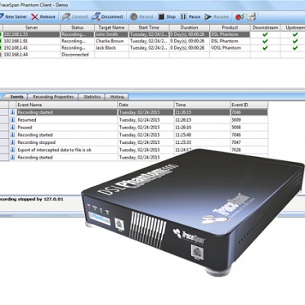Click the Downstream checkmark for server 192.168.1.91
Image resolution: width=305 pixels, height=305 pixels.
click(265, 41)
